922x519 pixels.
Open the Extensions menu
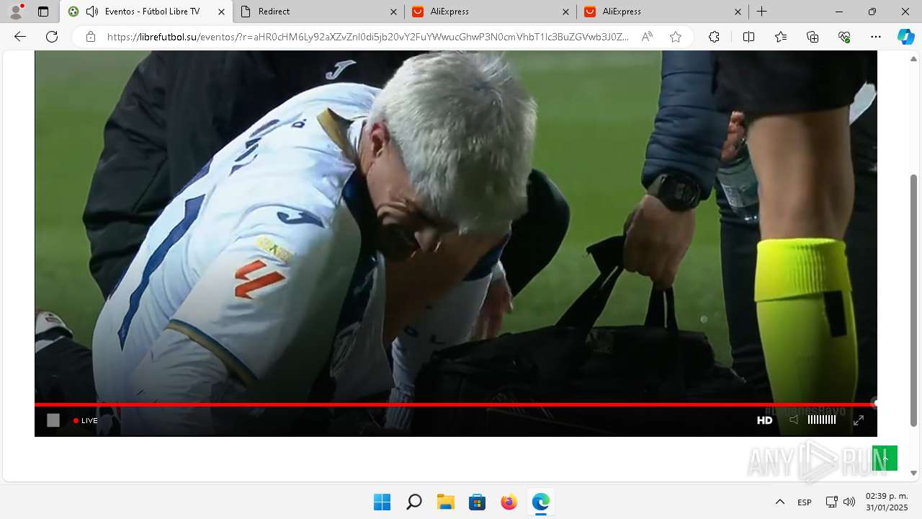tap(714, 37)
